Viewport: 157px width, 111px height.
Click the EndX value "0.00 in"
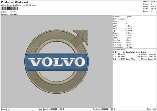(x=128, y=35)
